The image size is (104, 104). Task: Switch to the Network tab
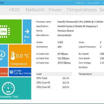coord(35,10)
